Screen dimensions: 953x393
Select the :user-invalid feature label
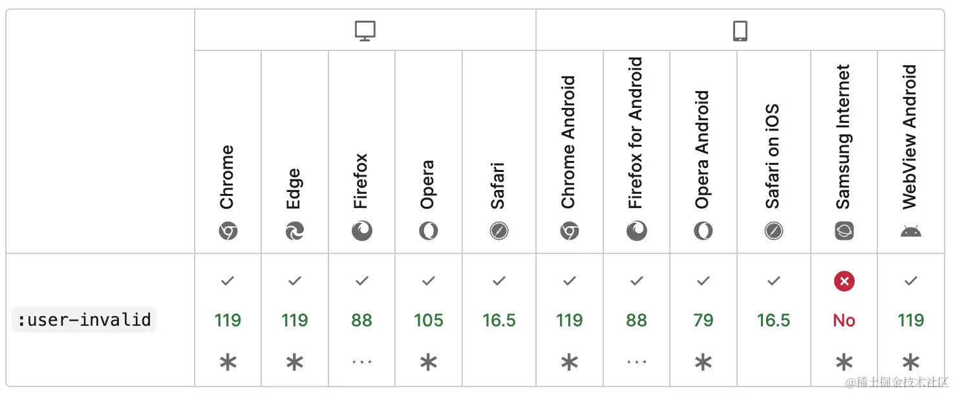84,319
